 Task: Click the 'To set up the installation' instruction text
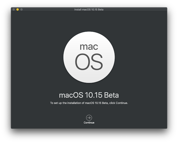pos(89,103)
